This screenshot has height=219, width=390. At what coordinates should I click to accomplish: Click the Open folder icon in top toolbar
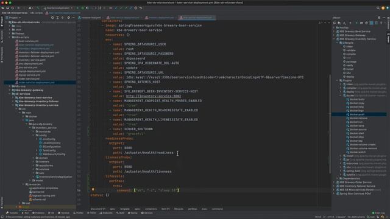pyautogui.click(x=2, y=8)
